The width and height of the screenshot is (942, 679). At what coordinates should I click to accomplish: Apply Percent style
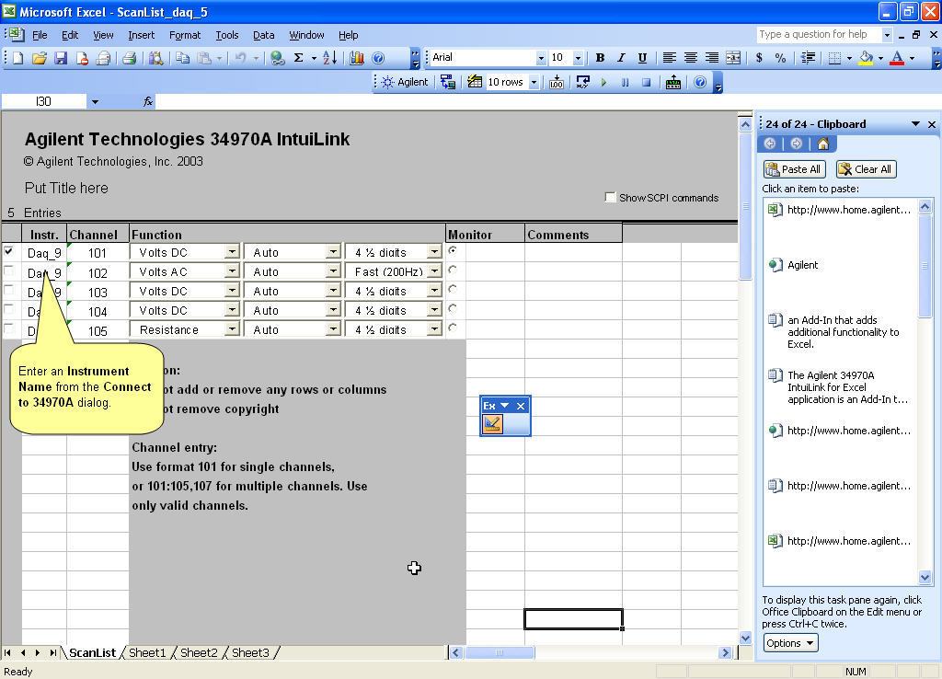coord(780,58)
